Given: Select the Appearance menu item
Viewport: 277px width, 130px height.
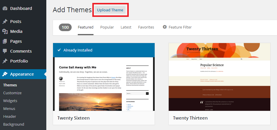Looking at the screenshot, I should 23,74.
